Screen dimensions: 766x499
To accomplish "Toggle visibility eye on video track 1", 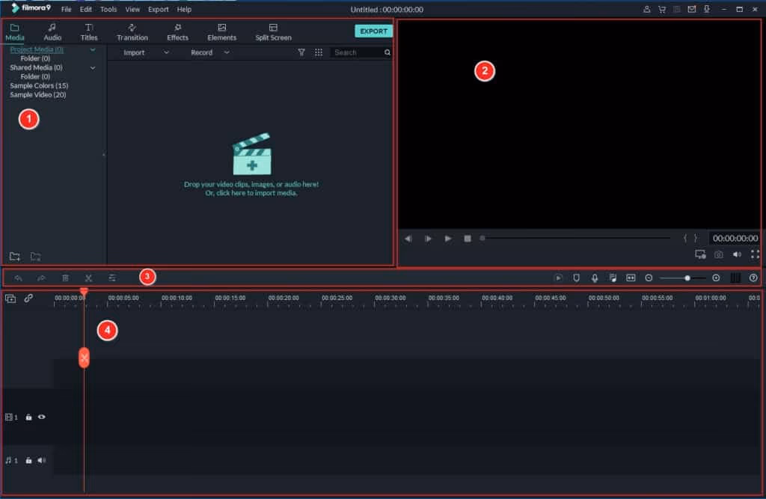I will click(42, 417).
